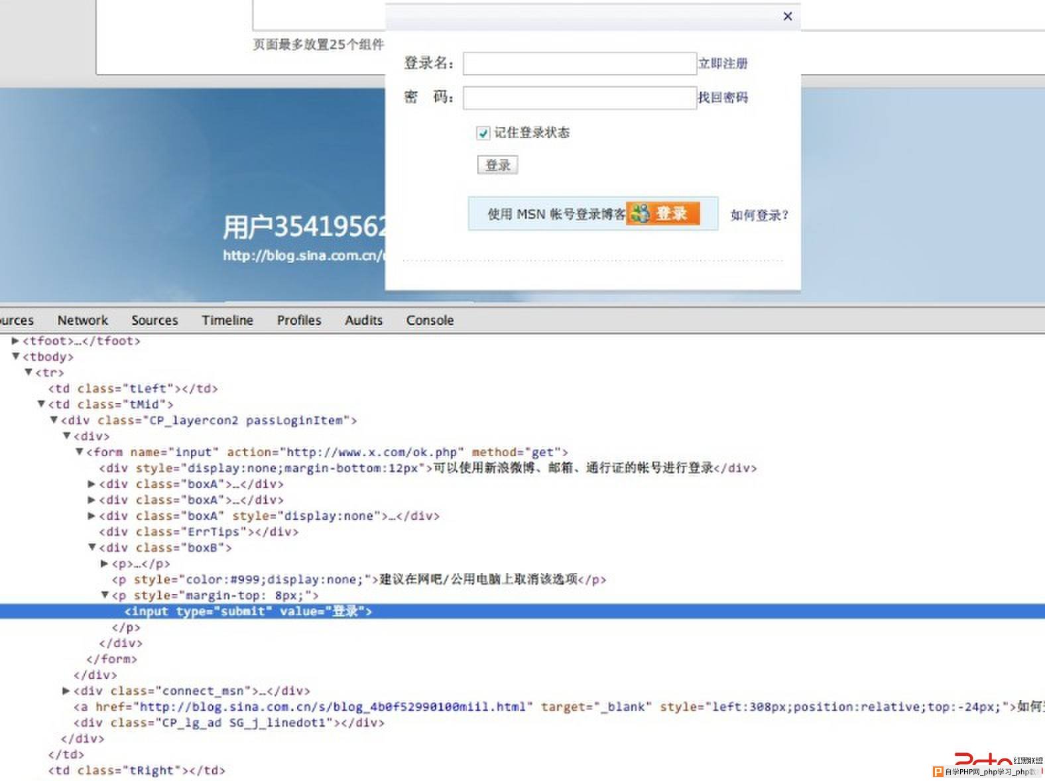
Task: Open the 如何登录? help link
Action: pos(759,215)
